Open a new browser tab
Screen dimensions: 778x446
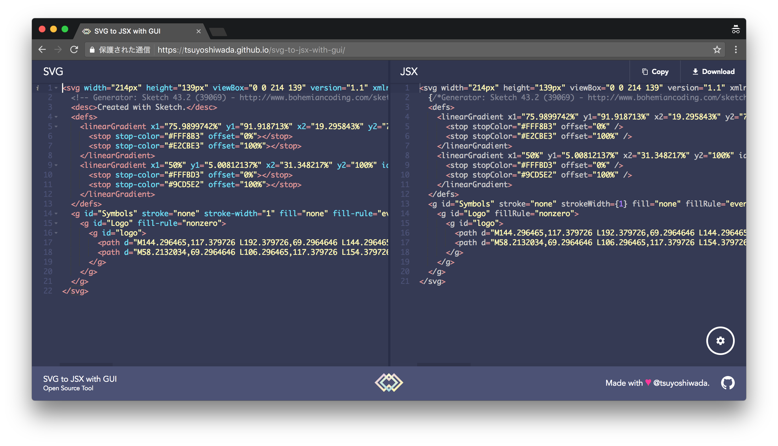pos(218,32)
